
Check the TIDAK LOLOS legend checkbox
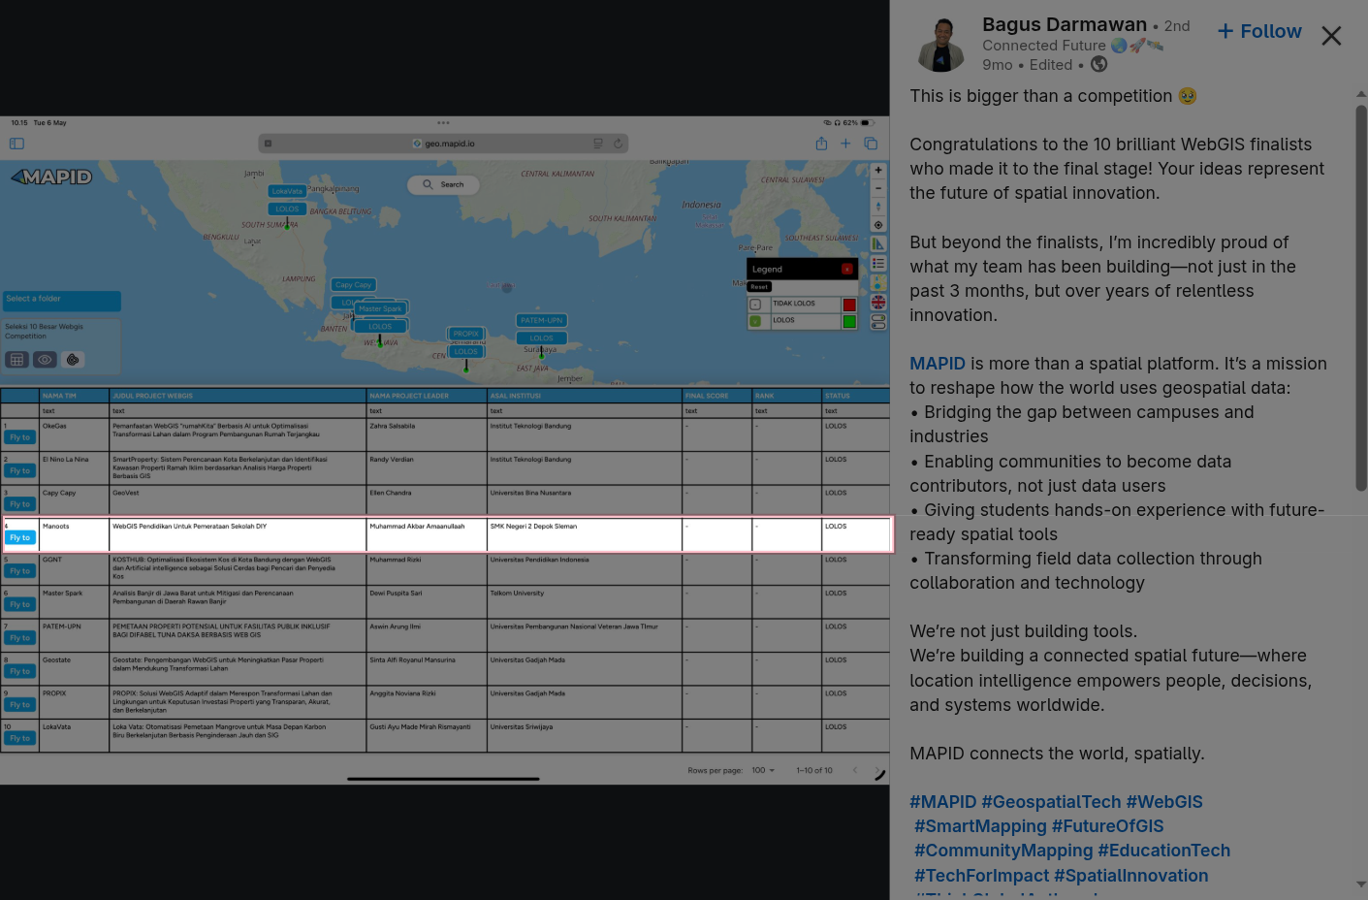point(755,305)
